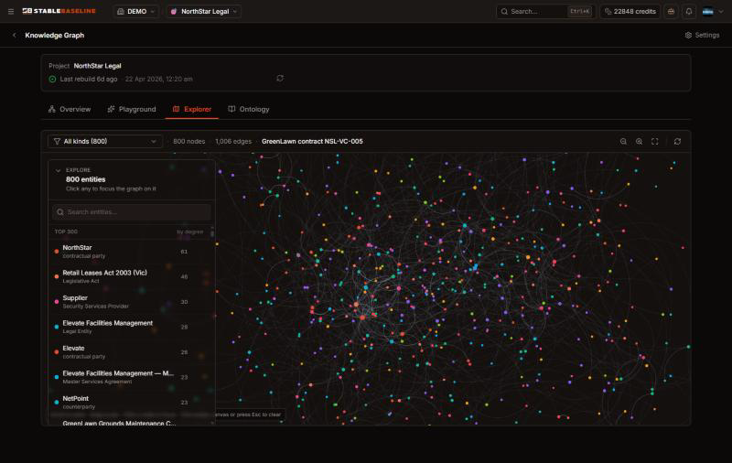
Task: Click the 800 entities heading
Action: [x=85, y=179]
